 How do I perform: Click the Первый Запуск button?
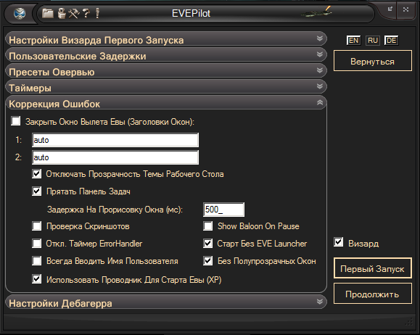373,268
